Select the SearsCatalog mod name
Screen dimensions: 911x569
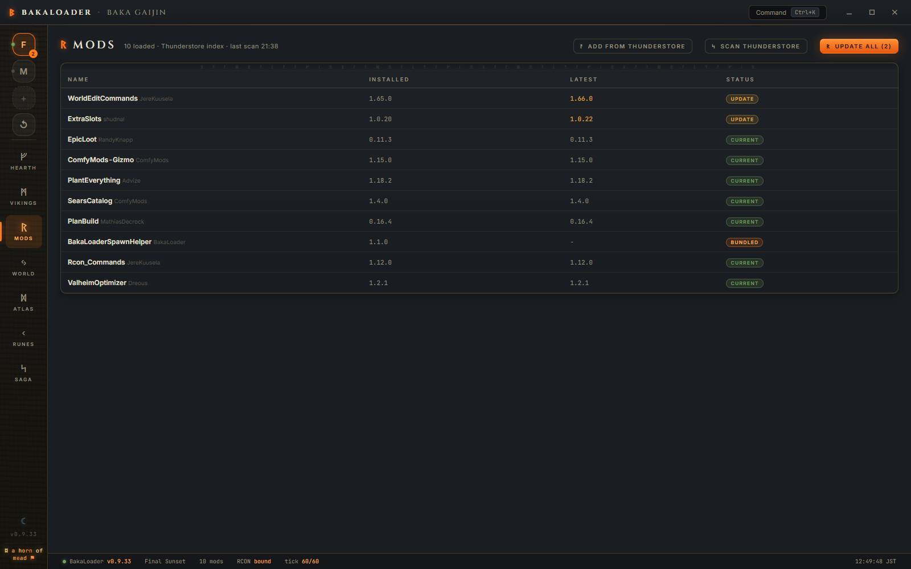pyautogui.click(x=90, y=201)
